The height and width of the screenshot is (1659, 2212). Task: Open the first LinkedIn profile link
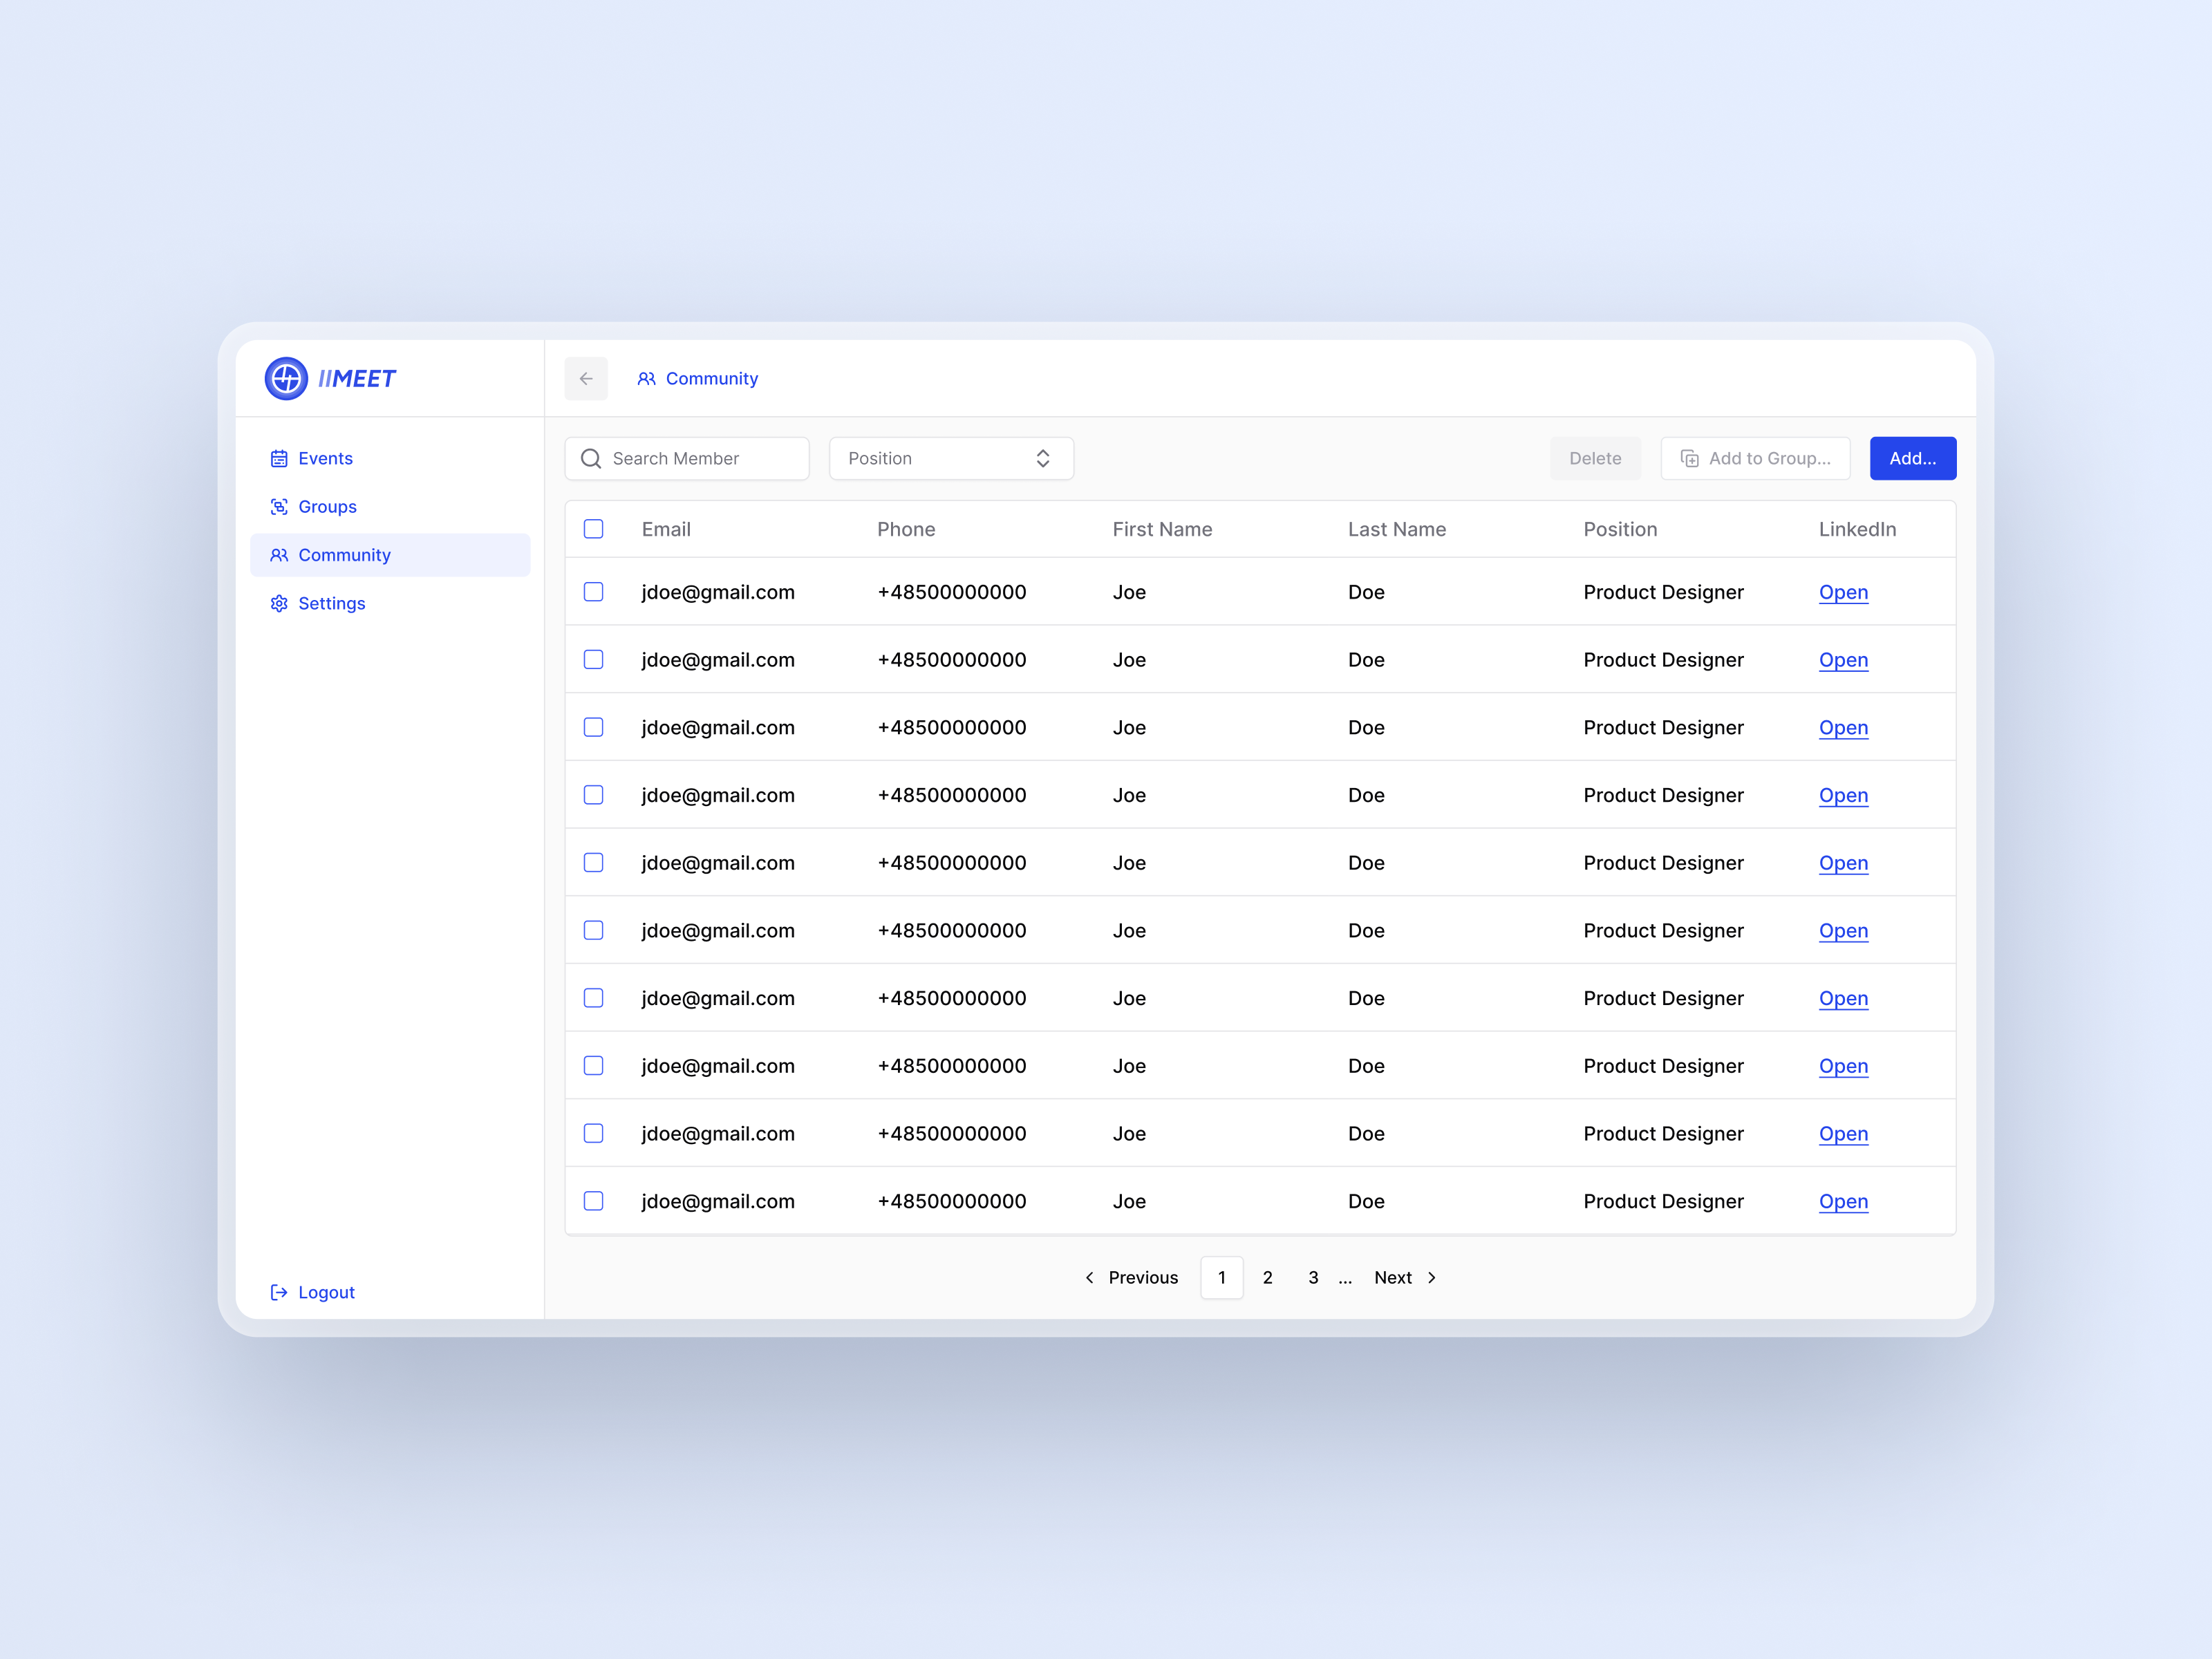click(1843, 592)
